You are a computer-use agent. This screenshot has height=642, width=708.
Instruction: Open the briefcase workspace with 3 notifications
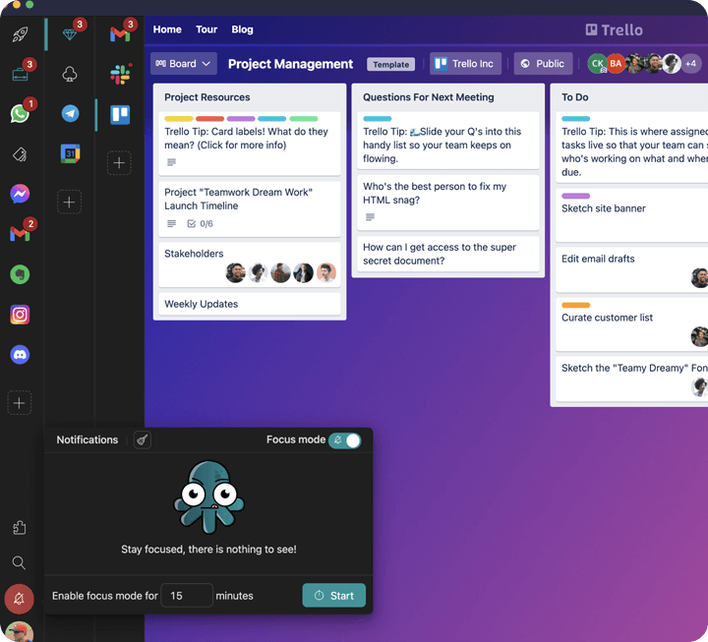[20, 74]
